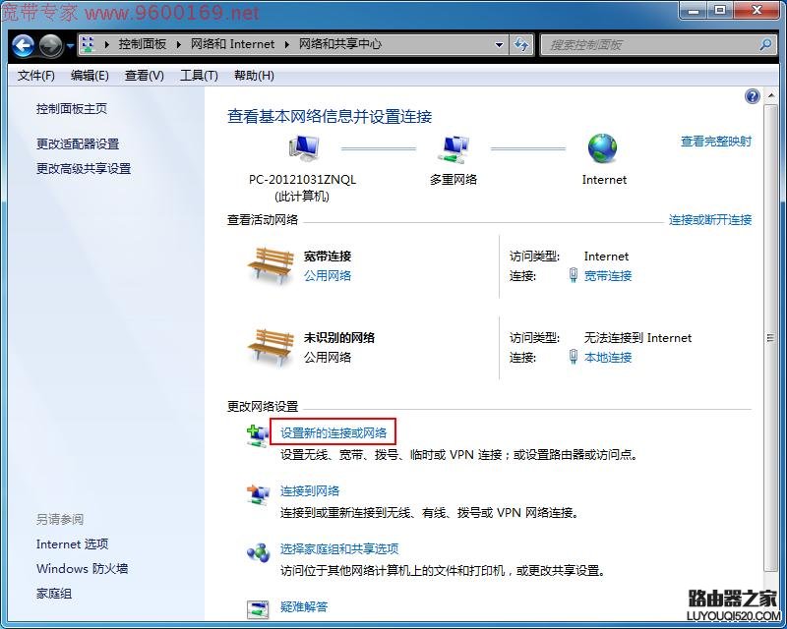
Task: Open the help question mark icon
Action: tap(751, 95)
